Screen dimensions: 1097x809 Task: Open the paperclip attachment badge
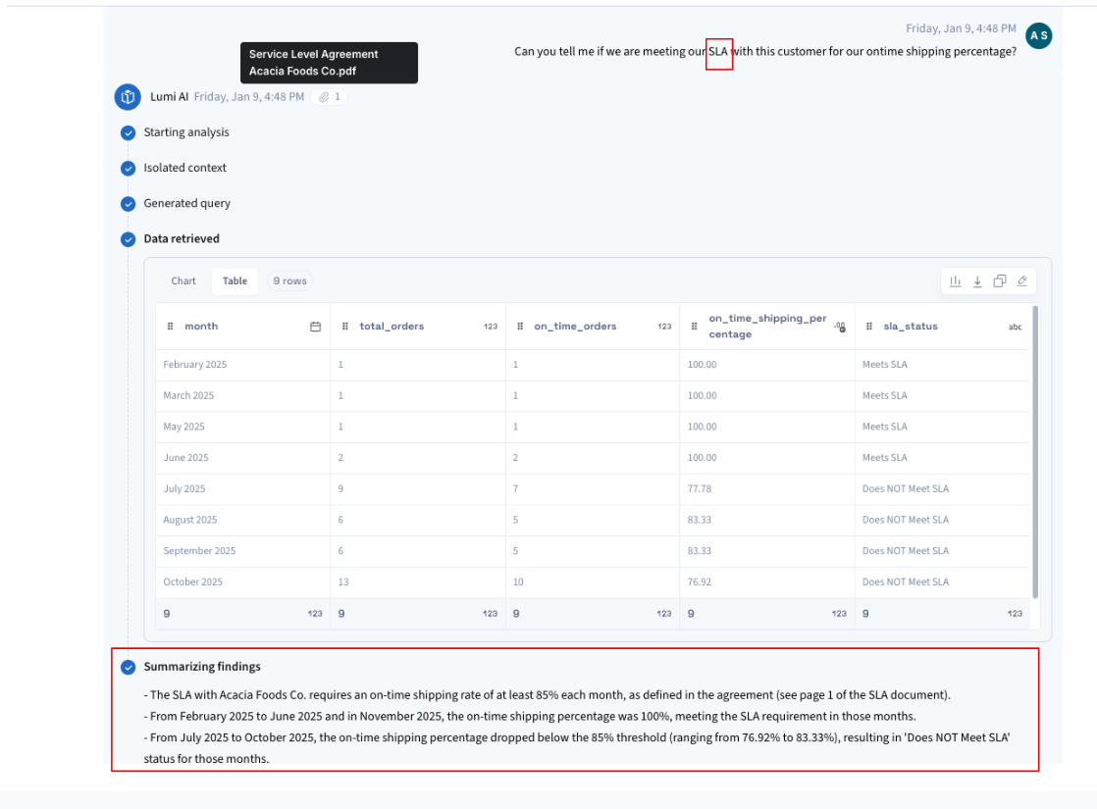click(x=329, y=97)
